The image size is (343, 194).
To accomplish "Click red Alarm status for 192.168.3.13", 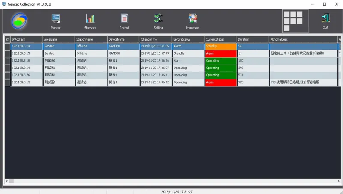I will click(x=220, y=82).
